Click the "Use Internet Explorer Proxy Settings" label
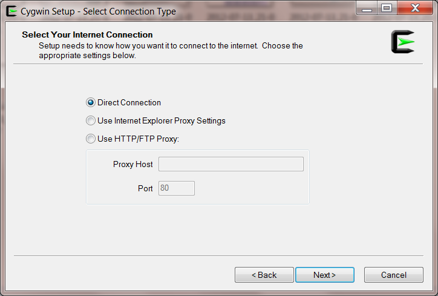Screen dimensions: 438x296 [162, 120]
